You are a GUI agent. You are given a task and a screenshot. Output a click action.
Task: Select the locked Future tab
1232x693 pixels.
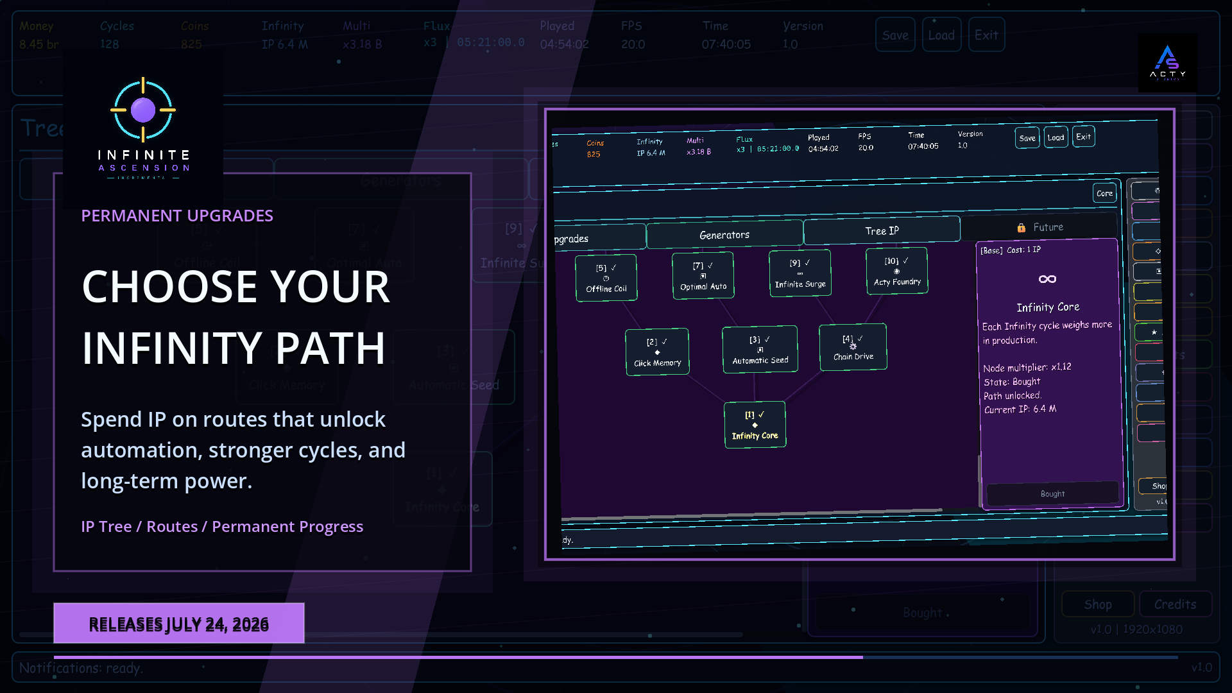[x=1039, y=227]
